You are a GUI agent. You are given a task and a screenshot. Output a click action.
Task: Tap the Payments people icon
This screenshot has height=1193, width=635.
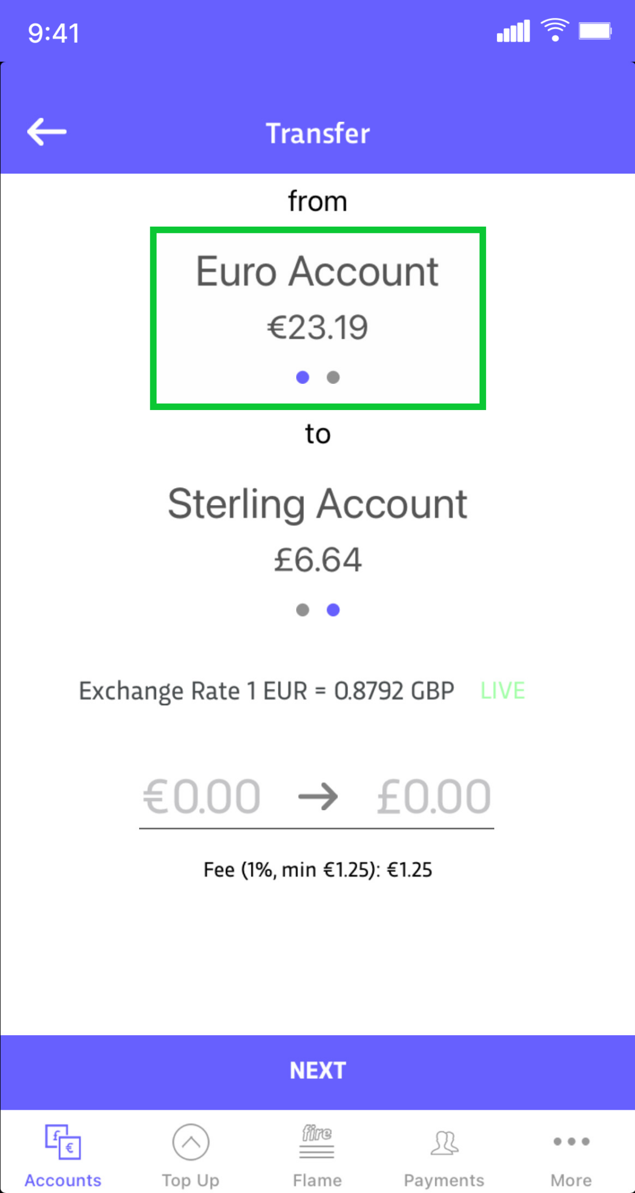coord(445,1142)
